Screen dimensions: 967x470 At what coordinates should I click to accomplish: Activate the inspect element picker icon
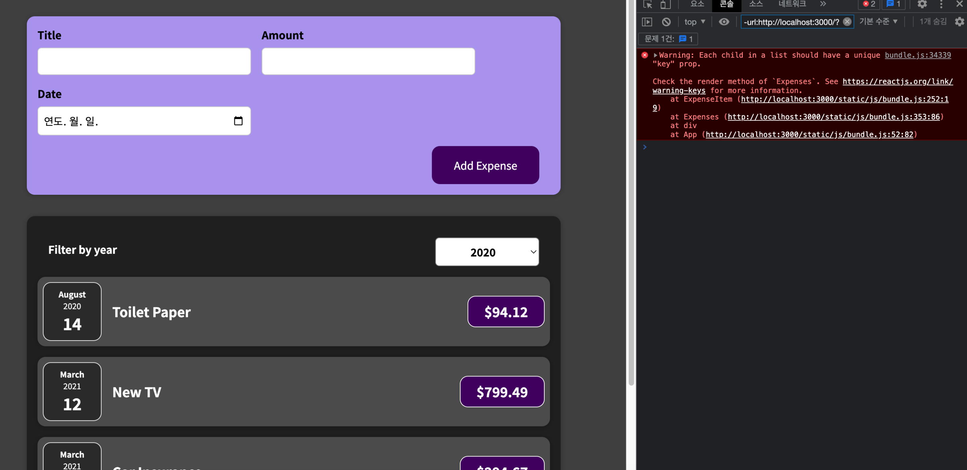[648, 4]
